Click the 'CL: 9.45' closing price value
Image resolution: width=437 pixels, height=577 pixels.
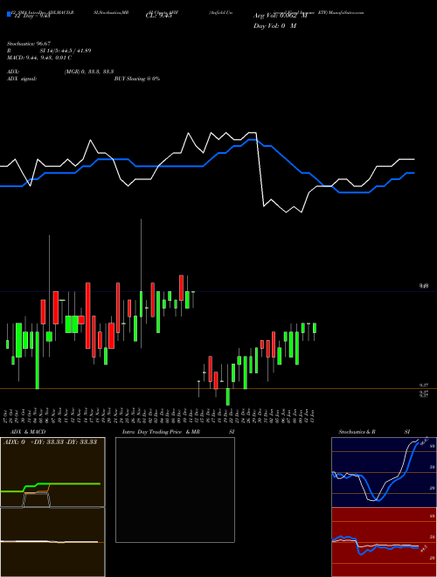[x=158, y=16]
